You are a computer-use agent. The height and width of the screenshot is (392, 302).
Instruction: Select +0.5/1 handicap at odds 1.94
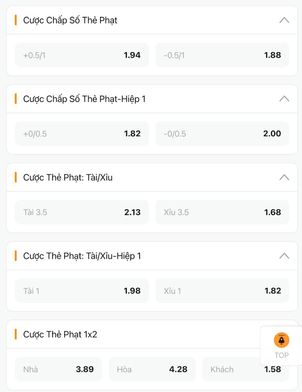click(x=82, y=55)
